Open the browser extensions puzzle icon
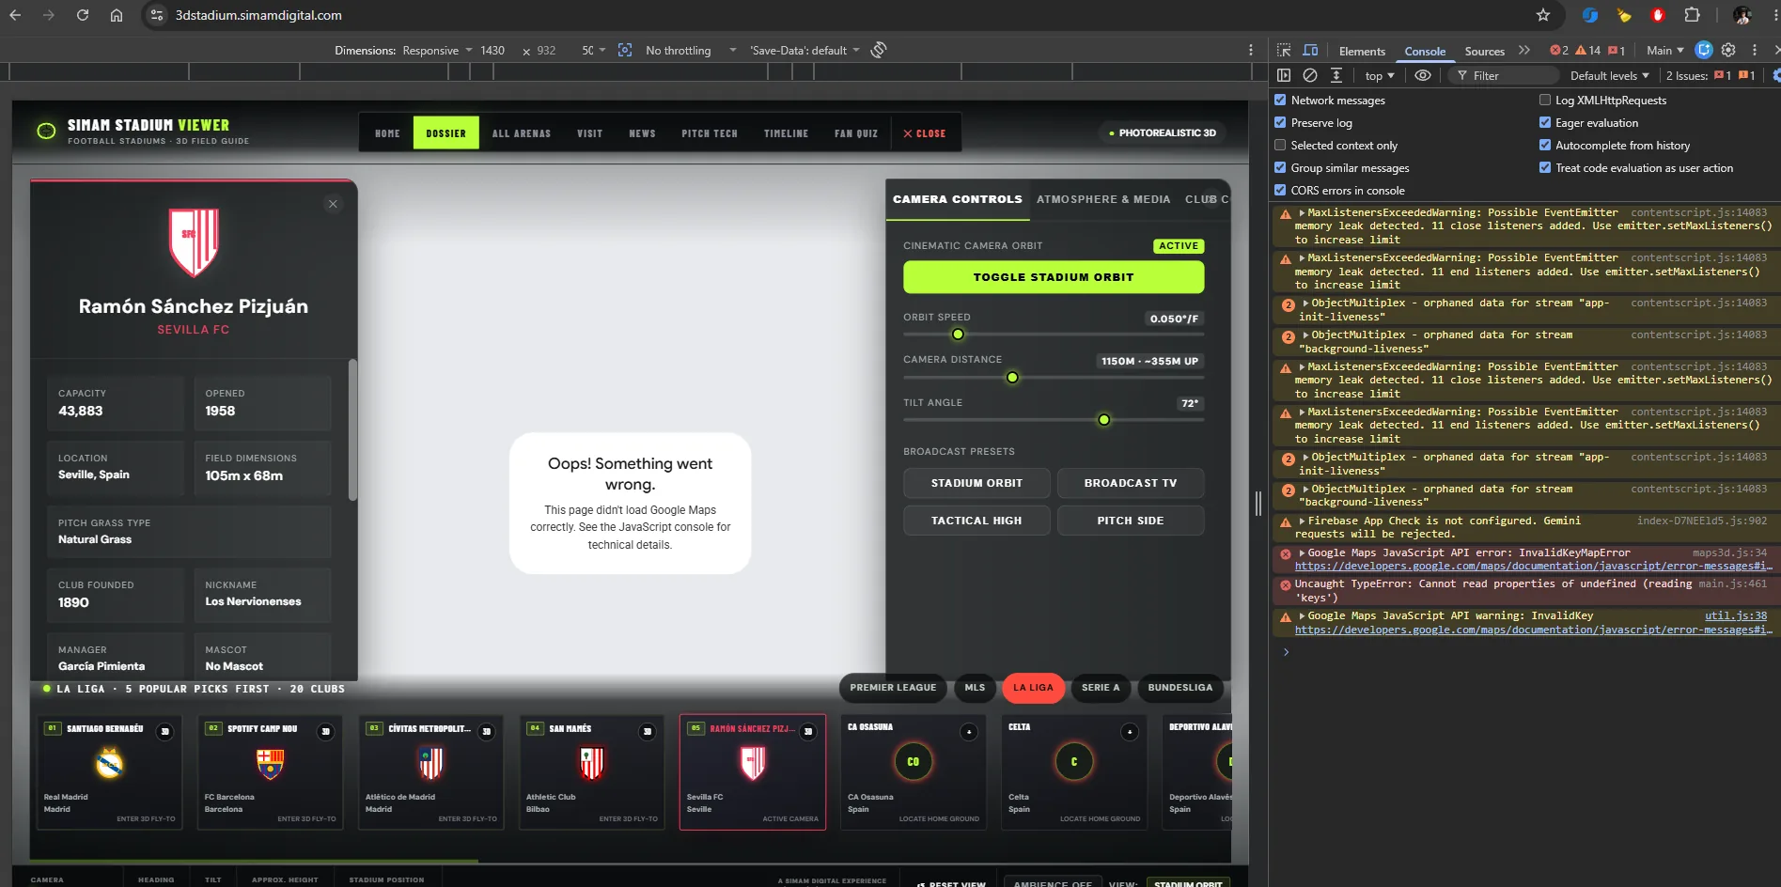The height and width of the screenshot is (887, 1781). [1692, 15]
